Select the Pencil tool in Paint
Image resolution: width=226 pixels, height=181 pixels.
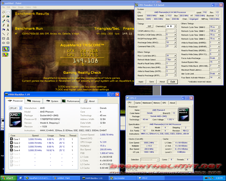pos(4,25)
